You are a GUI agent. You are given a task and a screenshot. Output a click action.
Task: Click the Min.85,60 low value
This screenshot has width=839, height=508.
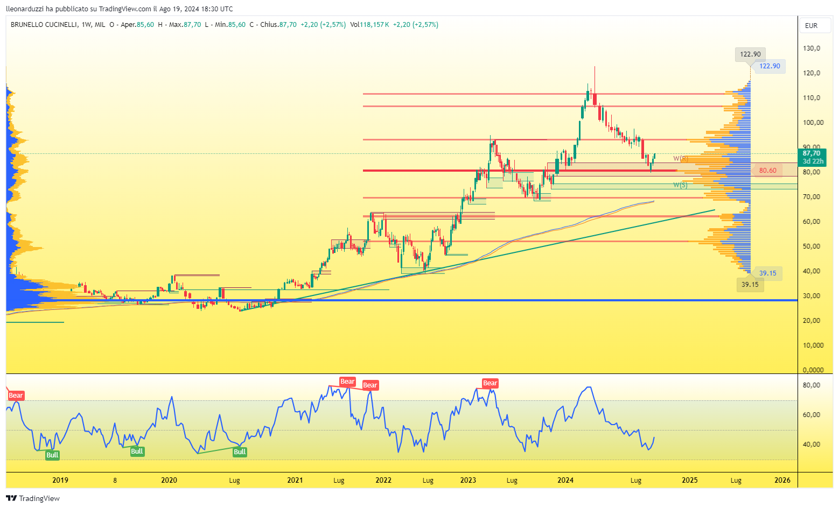click(x=229, y=25)
